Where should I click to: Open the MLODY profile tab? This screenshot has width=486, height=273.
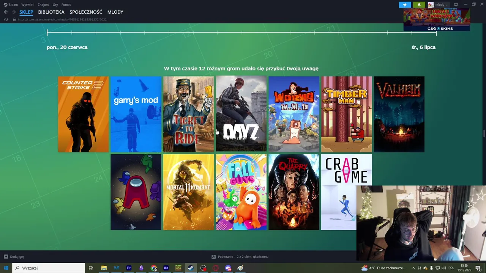[115, 12]
